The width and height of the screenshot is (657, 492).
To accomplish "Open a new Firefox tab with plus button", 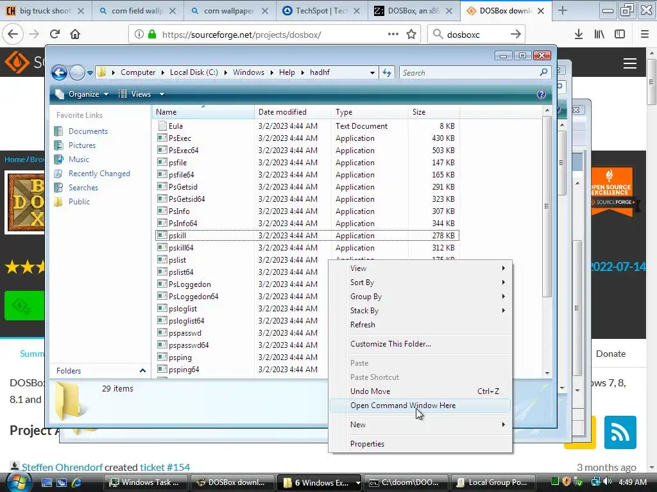I will [x=562, y=11].
